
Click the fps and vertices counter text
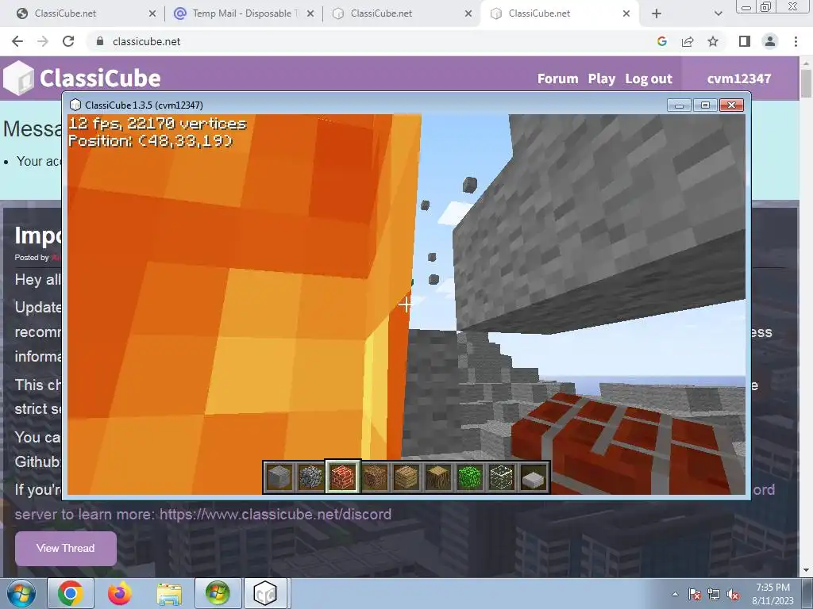pos(158,123)
